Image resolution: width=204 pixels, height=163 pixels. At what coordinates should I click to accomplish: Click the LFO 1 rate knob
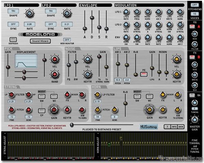[x=29, y=13]
